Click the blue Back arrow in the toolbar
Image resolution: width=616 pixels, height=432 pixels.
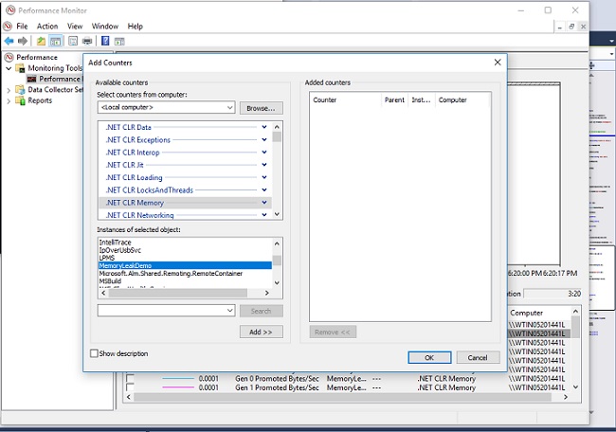click(x=9, y=41)
